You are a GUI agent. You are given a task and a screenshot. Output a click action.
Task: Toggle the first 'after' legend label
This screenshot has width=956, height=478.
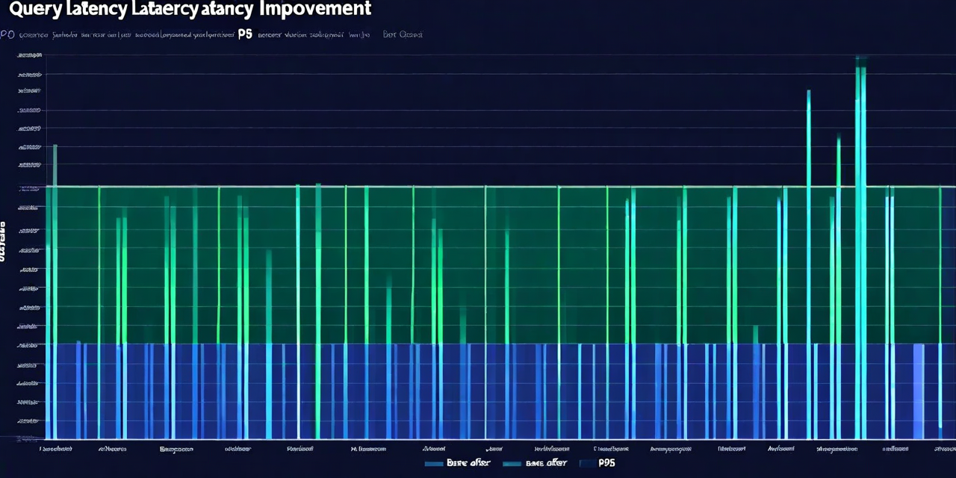(x=468, y=463)
